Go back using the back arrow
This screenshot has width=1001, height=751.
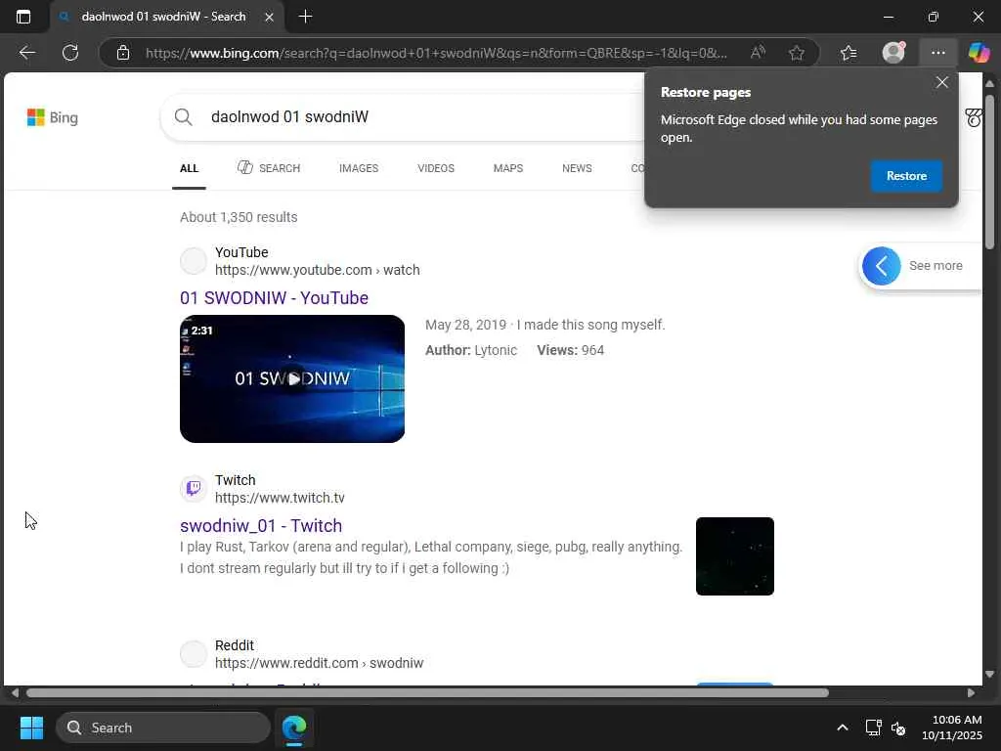pos(26,53)
